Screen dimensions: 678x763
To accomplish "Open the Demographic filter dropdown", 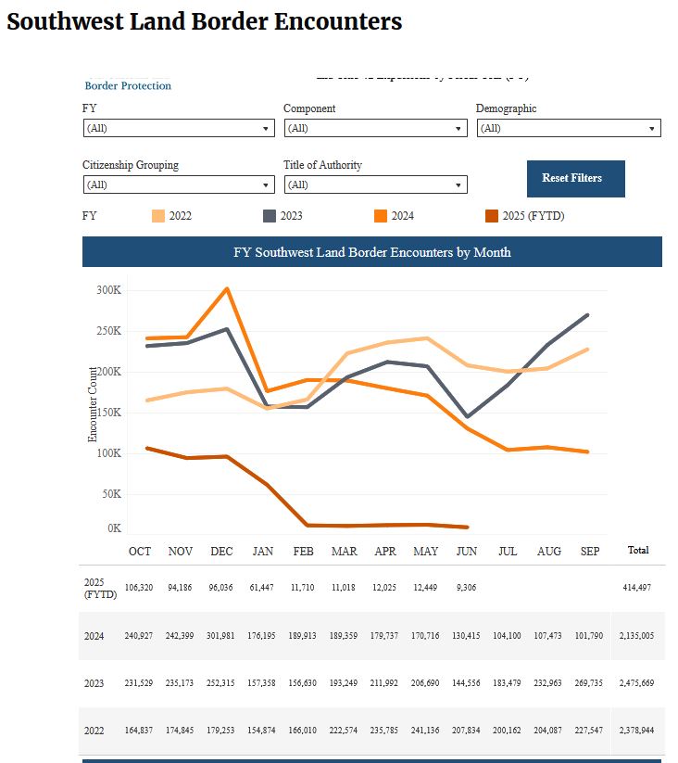I will (x=569, y=128).
